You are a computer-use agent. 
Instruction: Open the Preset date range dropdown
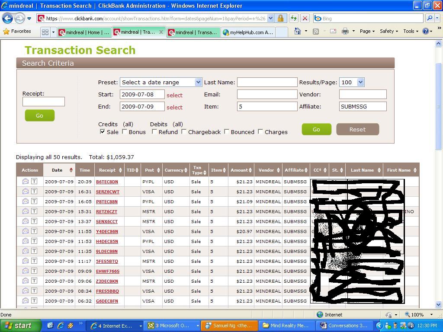pyautogui.click(x=198, y=82)
